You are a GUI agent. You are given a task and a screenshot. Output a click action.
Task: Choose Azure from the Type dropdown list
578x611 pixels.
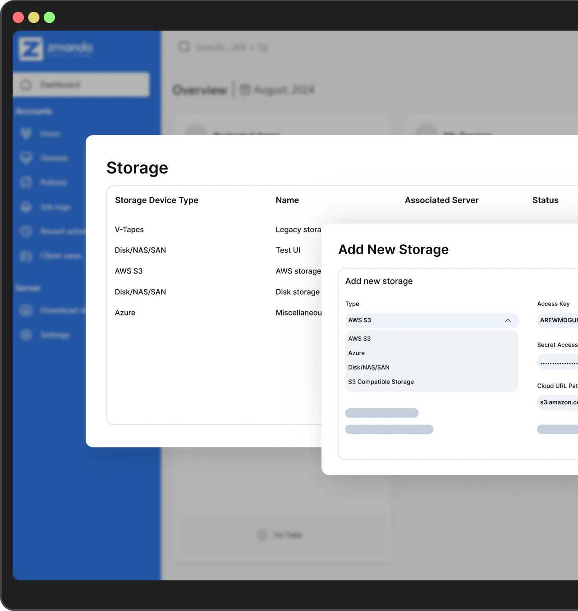coord(357,353)
